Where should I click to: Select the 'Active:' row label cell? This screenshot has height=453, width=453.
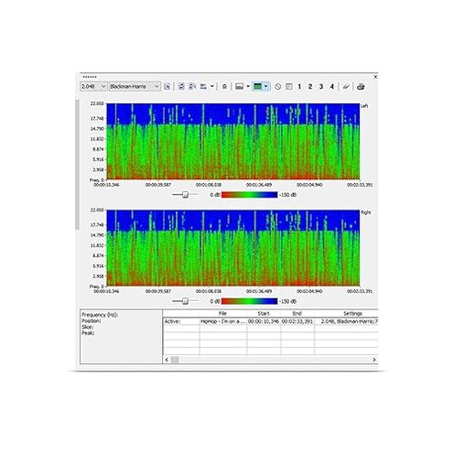(x=181, y=321)
